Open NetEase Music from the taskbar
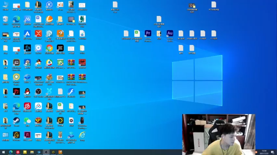This screenshot has width=277, height=155. coord(18,152)
